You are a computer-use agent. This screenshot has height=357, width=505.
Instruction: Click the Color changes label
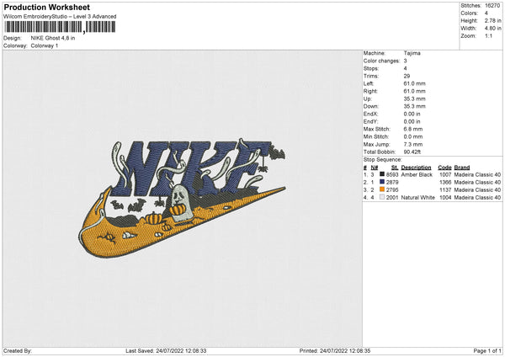(x=381, y=61)
